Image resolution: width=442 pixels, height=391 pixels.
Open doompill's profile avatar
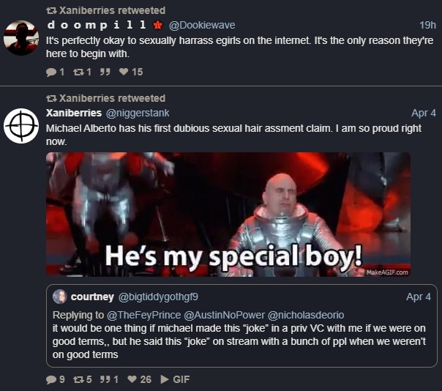tap(21, 37)
